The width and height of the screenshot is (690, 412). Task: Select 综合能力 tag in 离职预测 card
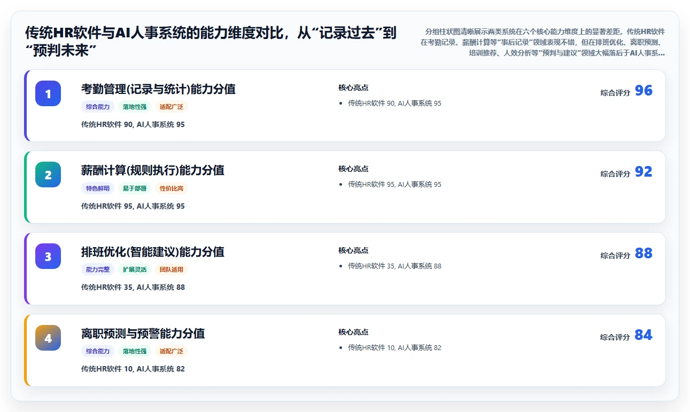click(98, 351)
